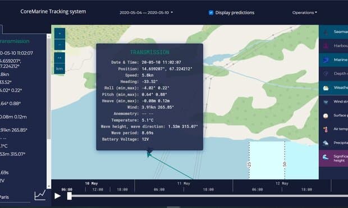Click the left panel scrollbar thumb
The width and height of the screenshot is (348, 208).
click(x=49, y=89)
